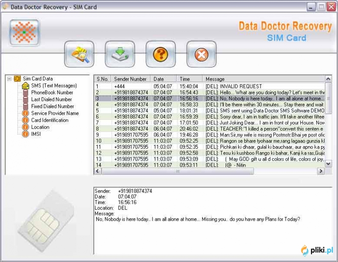The width and height of the screenshot is (338, 262).
Task: Sort by the Sender Number column header
Action: (131, 79)
